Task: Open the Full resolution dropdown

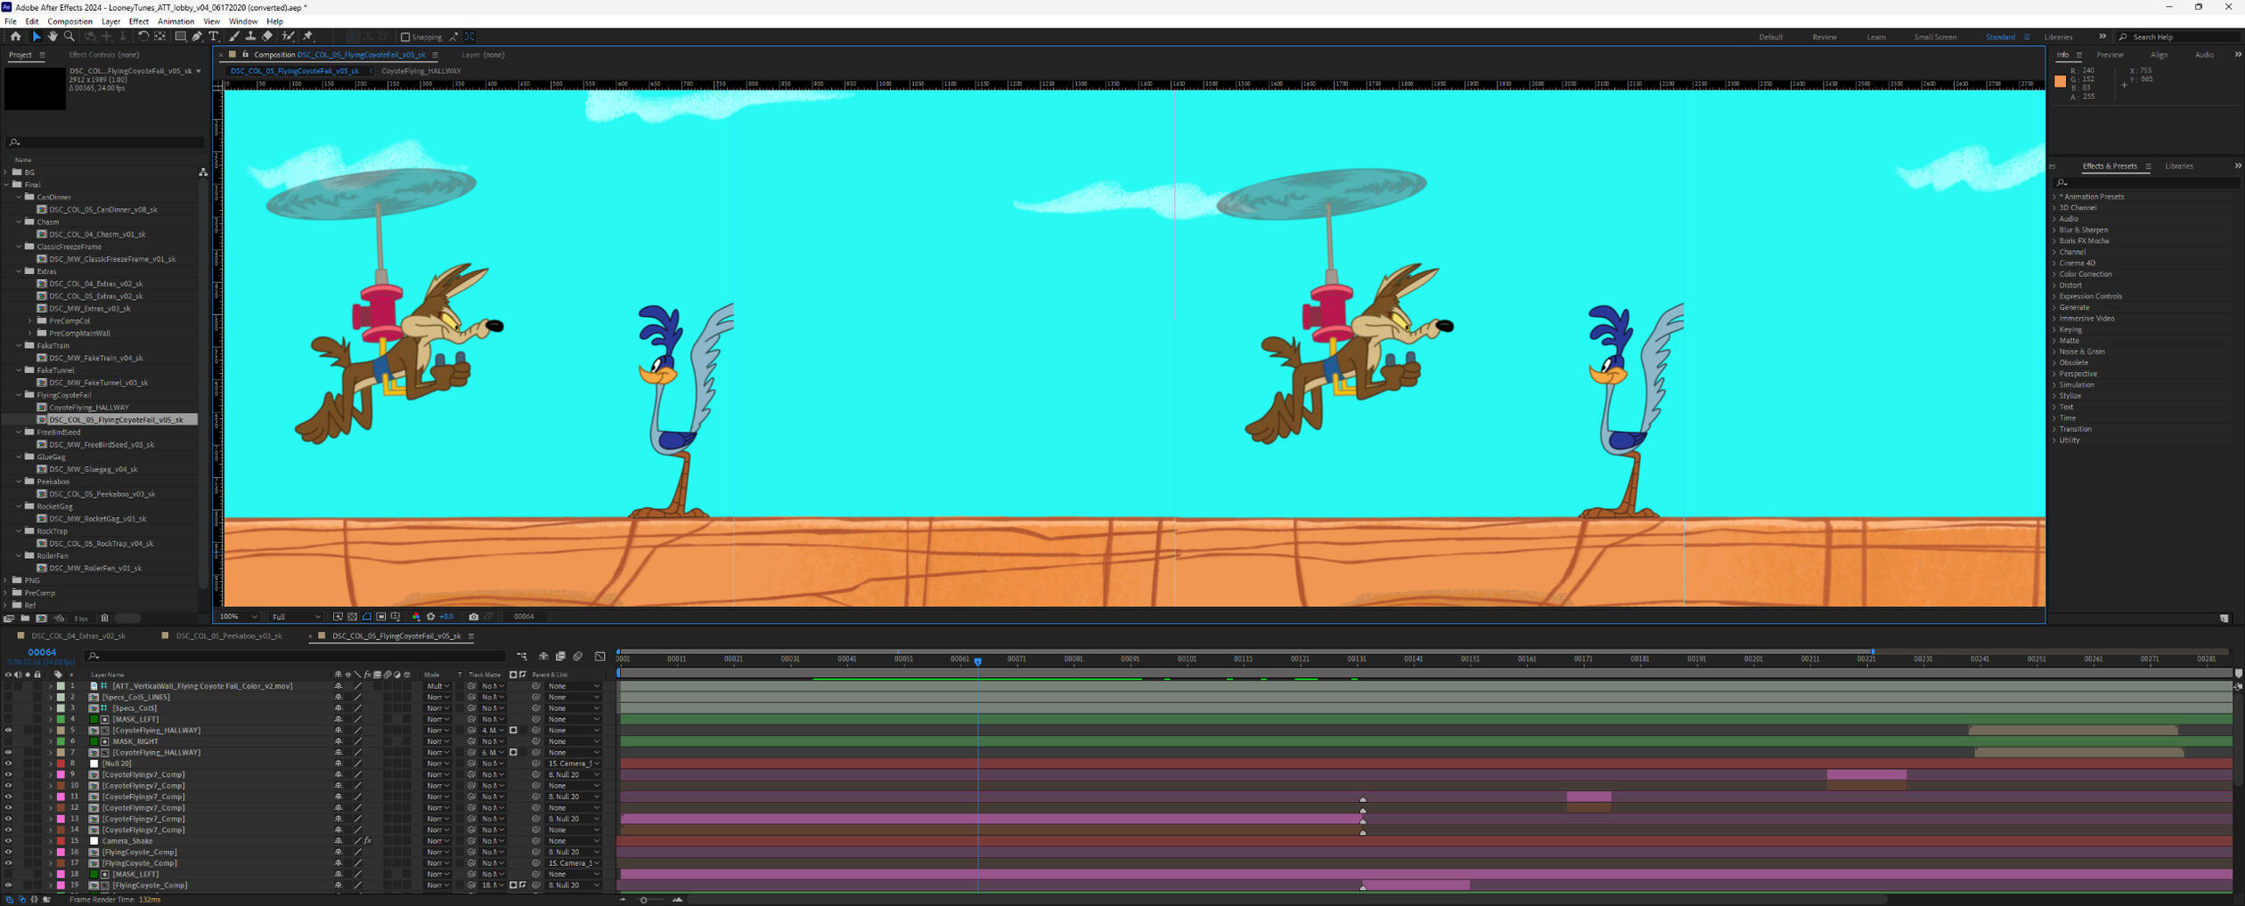Action: tap(296, 617)
